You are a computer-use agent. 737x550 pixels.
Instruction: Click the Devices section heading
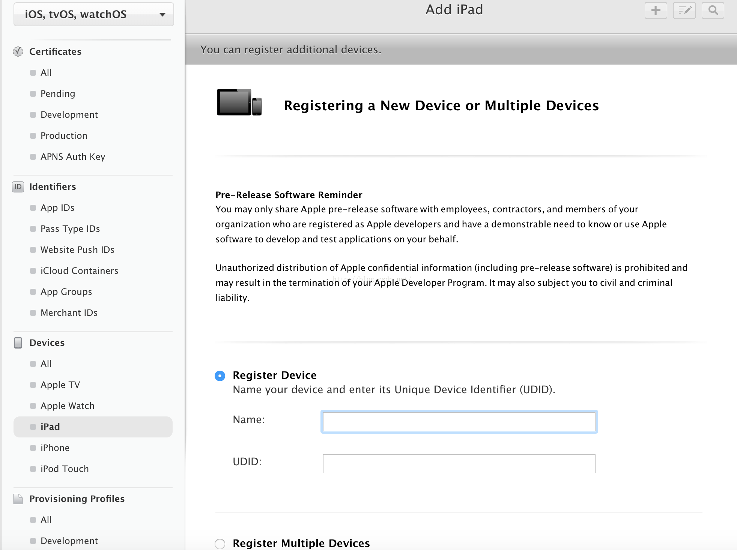[47, 343]
